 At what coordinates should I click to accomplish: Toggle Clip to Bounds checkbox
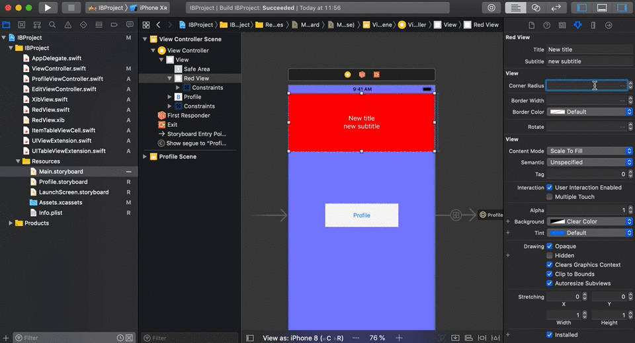549,274
